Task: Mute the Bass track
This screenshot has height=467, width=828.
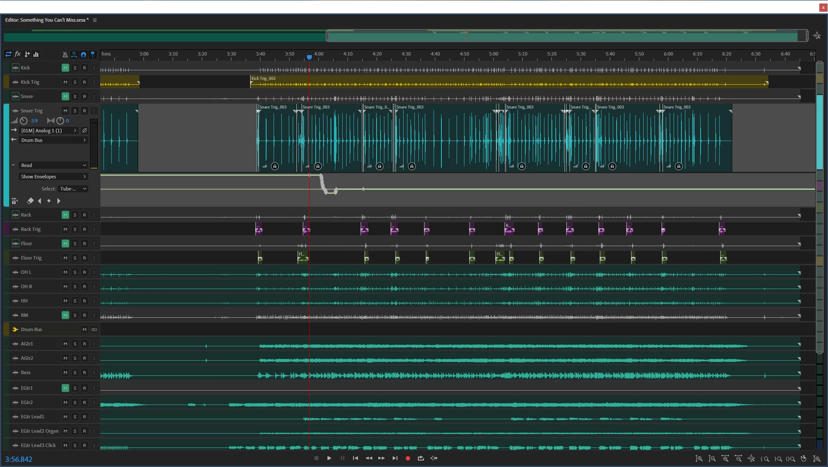Action: pos(65,373)
